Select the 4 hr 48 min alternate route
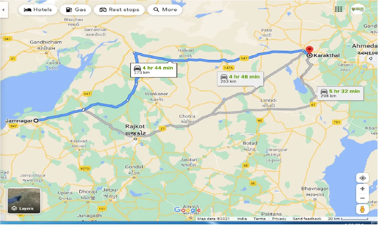 pos(240,79)
